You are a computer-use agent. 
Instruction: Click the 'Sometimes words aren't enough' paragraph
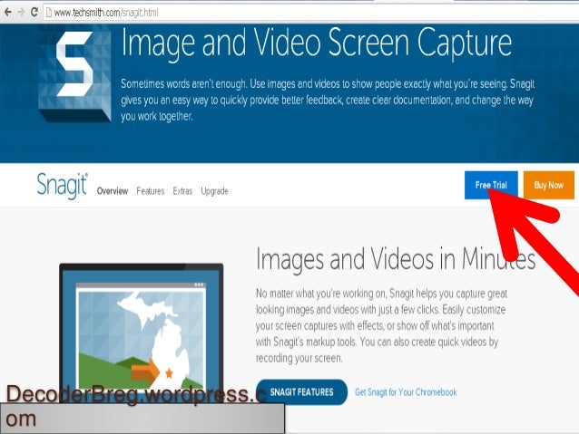coord(328,100)
